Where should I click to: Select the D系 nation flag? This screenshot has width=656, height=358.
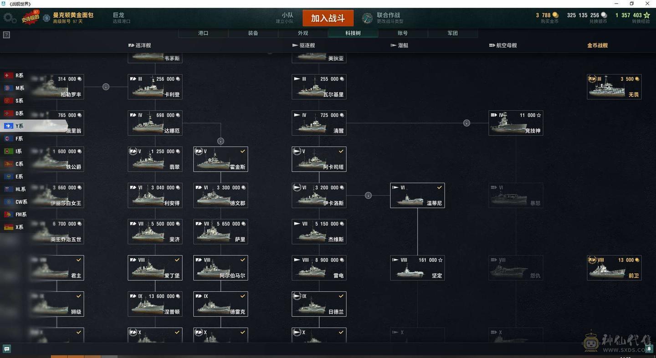click(8, 113)
